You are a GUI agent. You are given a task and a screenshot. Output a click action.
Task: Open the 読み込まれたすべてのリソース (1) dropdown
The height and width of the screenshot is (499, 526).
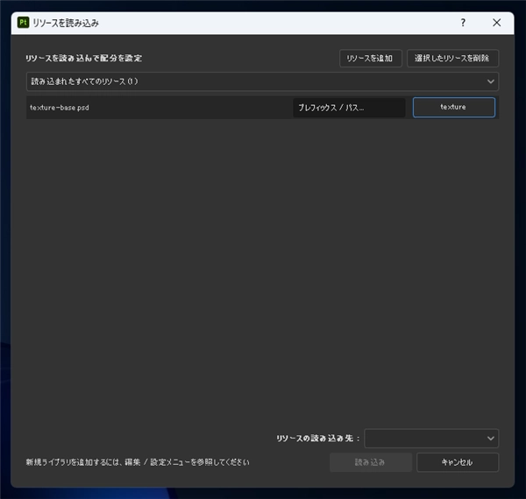click(262, 81)
